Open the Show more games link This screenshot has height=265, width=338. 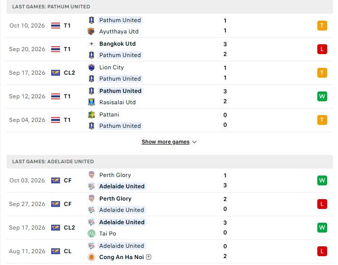[165, 142]
